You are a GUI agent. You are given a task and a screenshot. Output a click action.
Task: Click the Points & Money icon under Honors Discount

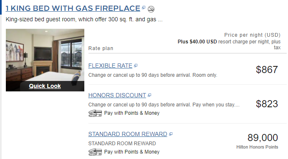click(95, 113)
